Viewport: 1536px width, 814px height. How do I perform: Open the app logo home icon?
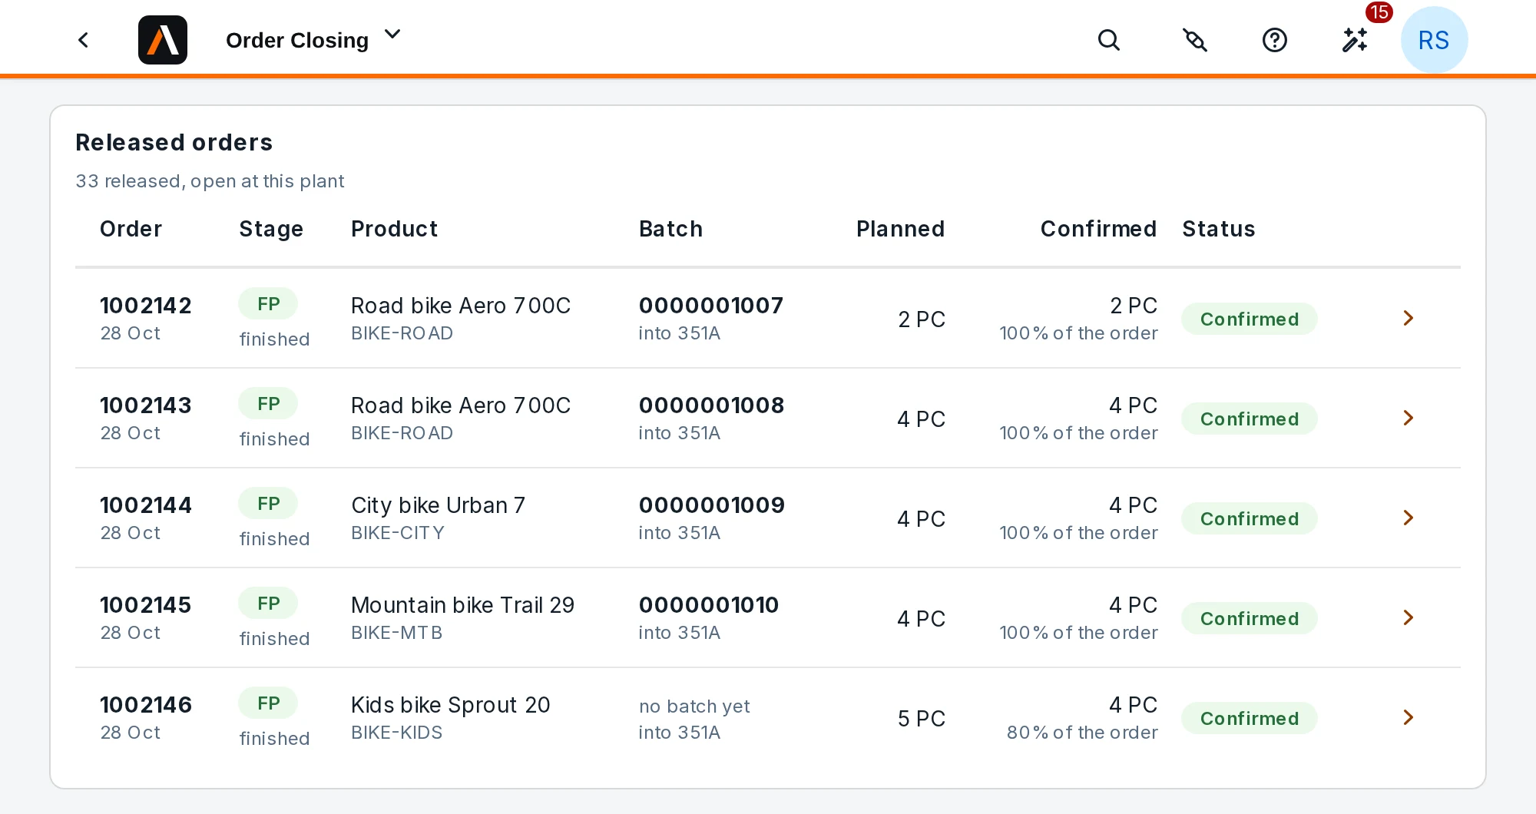pos(163,40)
